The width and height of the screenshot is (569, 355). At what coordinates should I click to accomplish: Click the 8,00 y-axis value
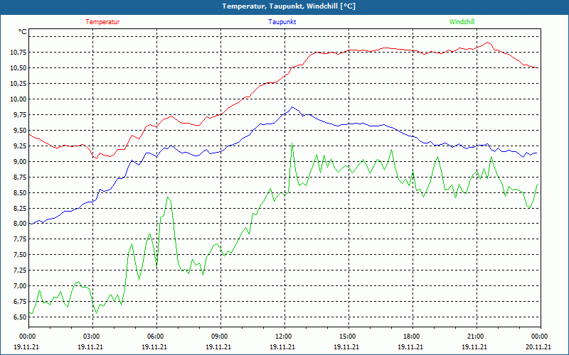pyautogui.click(x=20, y=224)
